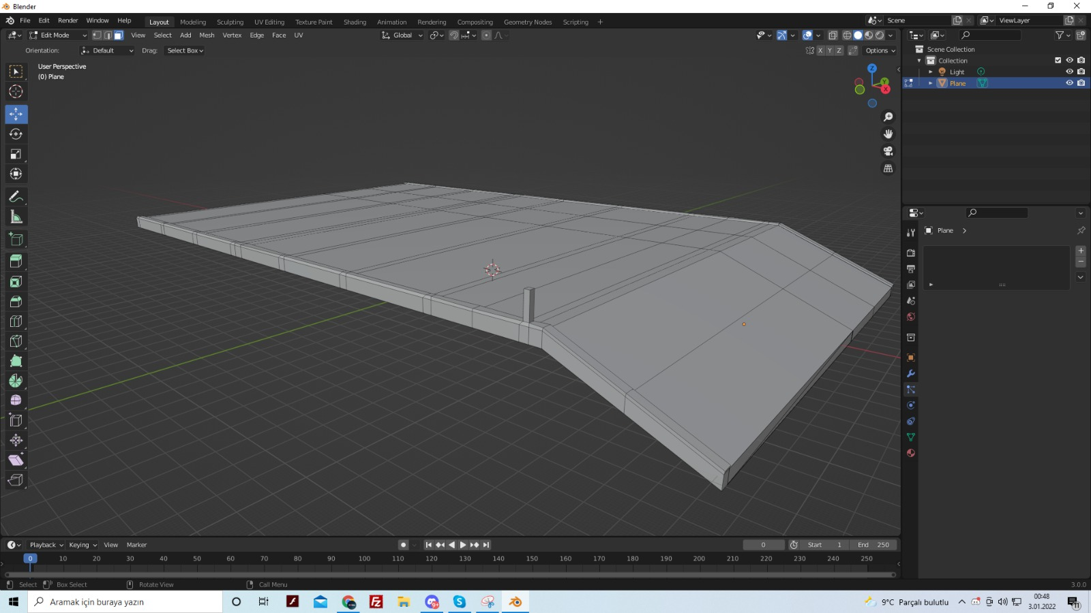Click the pan view hand icon
This screenshot has height=613, width=1091.
tap(888, 134)
